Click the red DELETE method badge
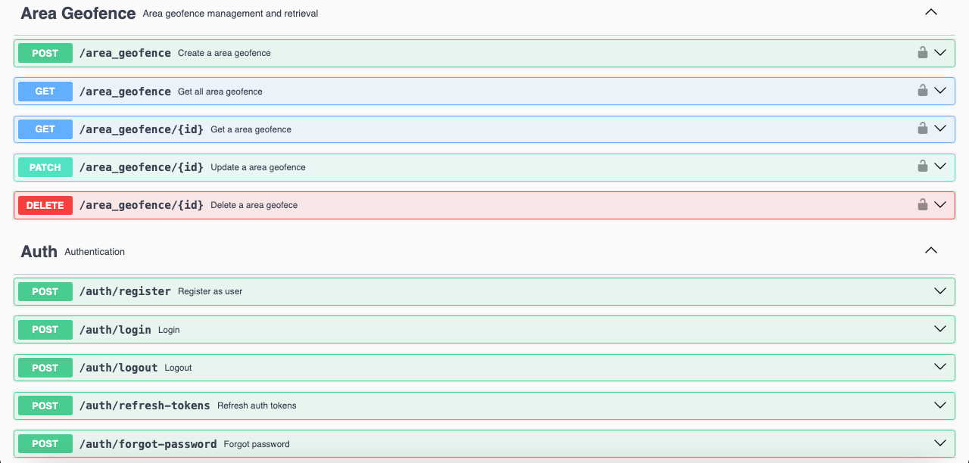This screenshot has height=463, width=969. [x=45, y=205]
